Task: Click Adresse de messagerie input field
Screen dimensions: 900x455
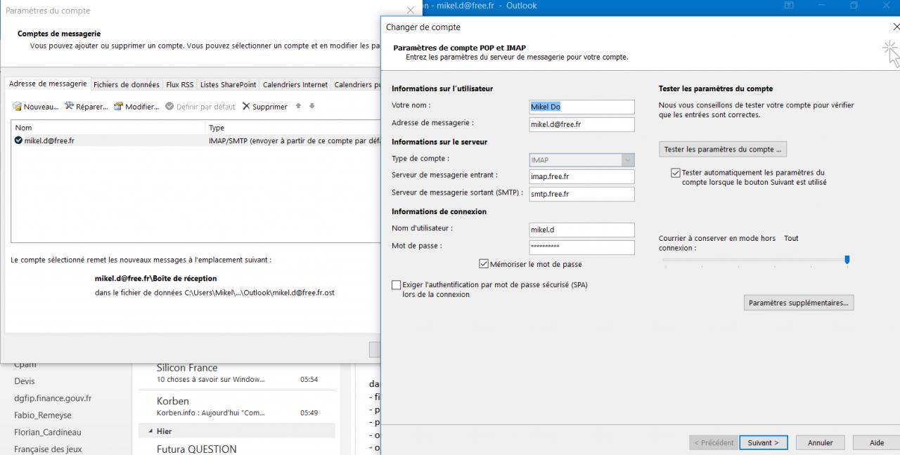Action: [582, 124]
